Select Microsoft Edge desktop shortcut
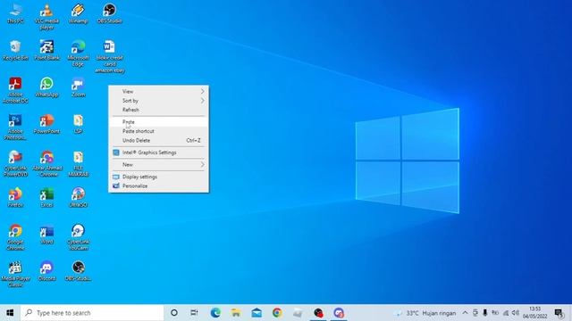The height and width of the screenshot is (321, 572). [78, 53]
